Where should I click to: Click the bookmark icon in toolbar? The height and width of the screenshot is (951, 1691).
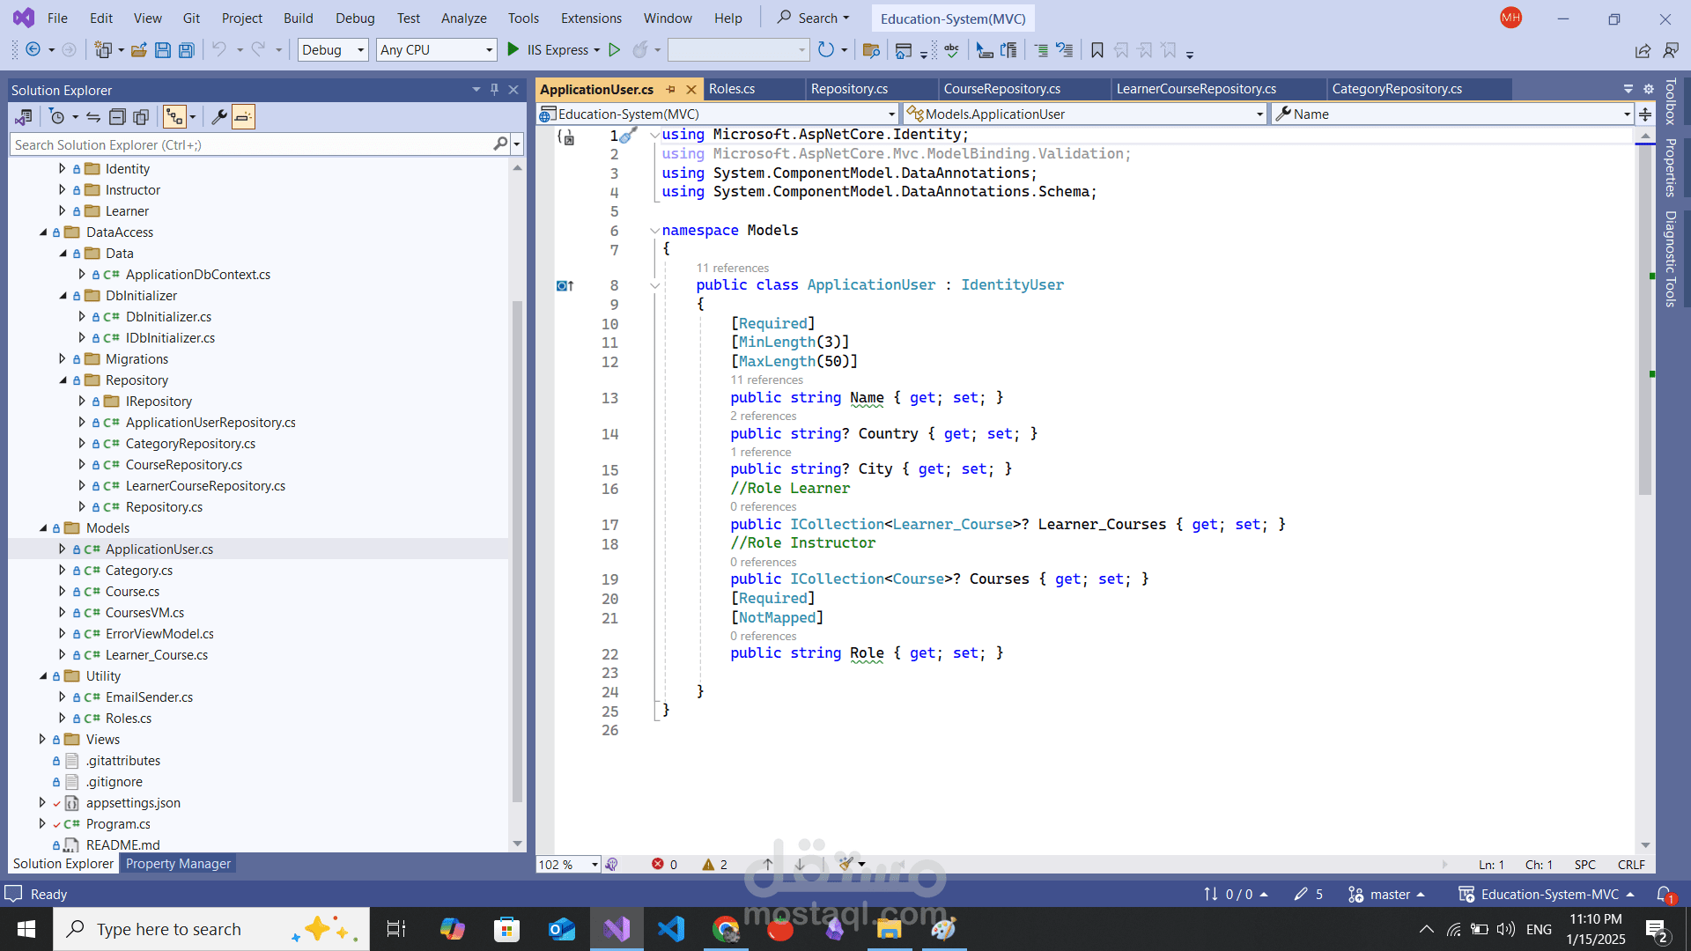pyautogui.click(x=1097, y=50)
